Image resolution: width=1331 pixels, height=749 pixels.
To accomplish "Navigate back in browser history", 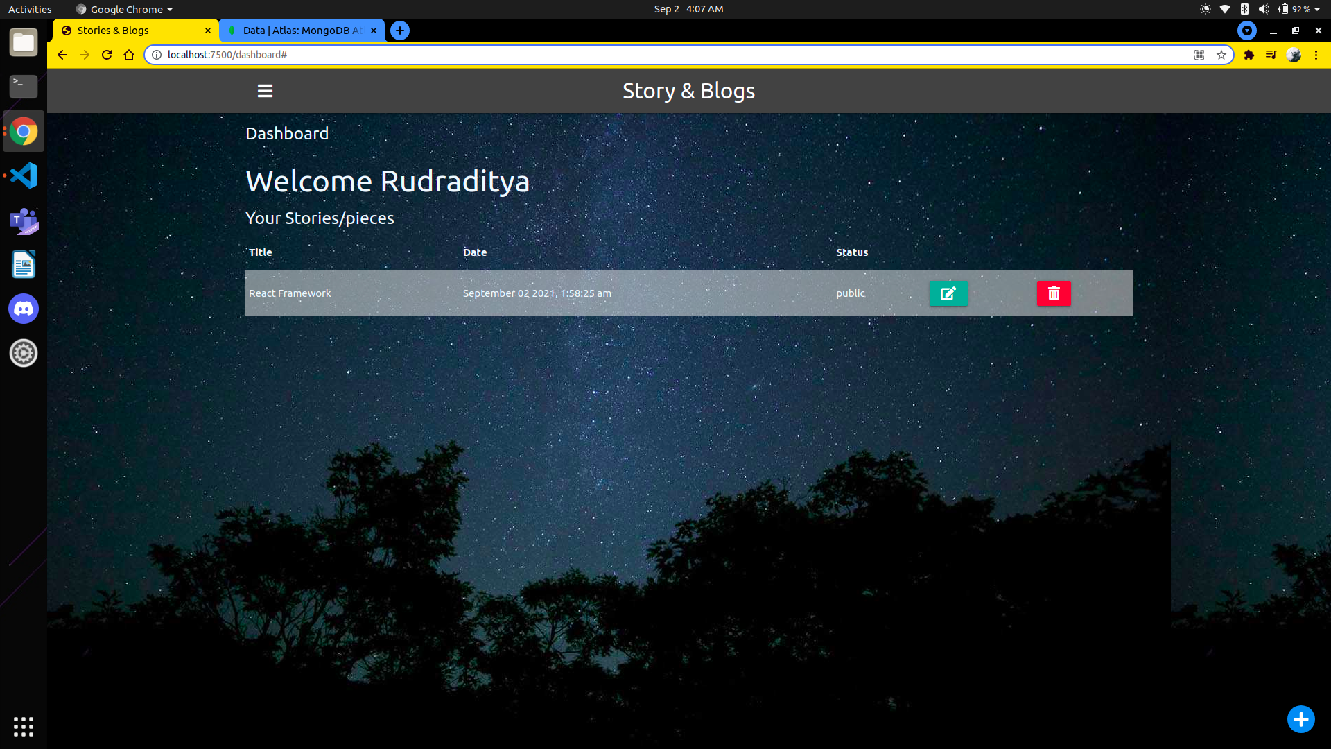I will click(x=62, y=55).
